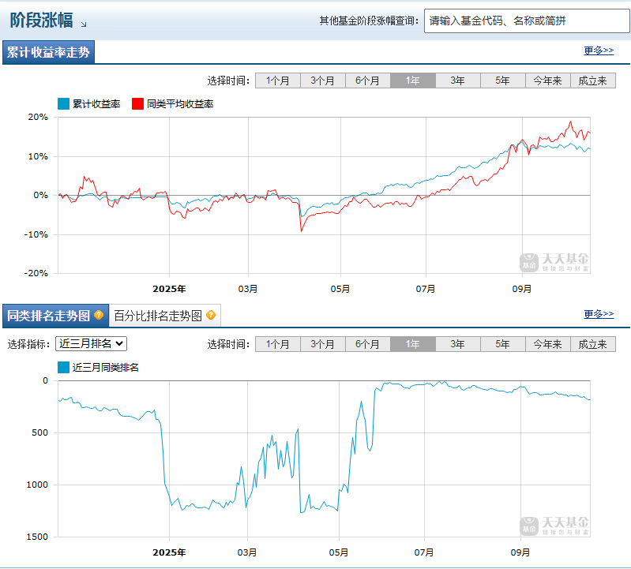631x569 pixels.
Task: Click the 2025年 axis label on return chart
Action: [169, 289]
